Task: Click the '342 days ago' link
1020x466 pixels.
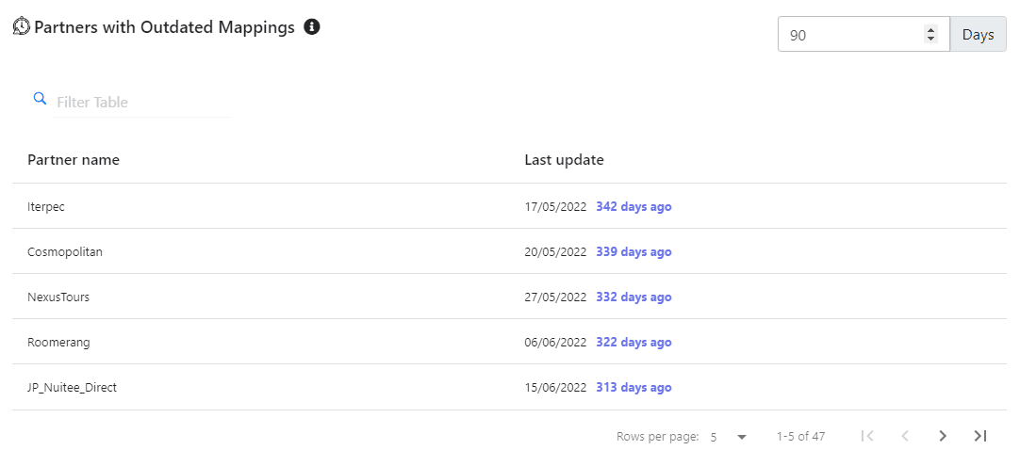Action: pos(633,206)
